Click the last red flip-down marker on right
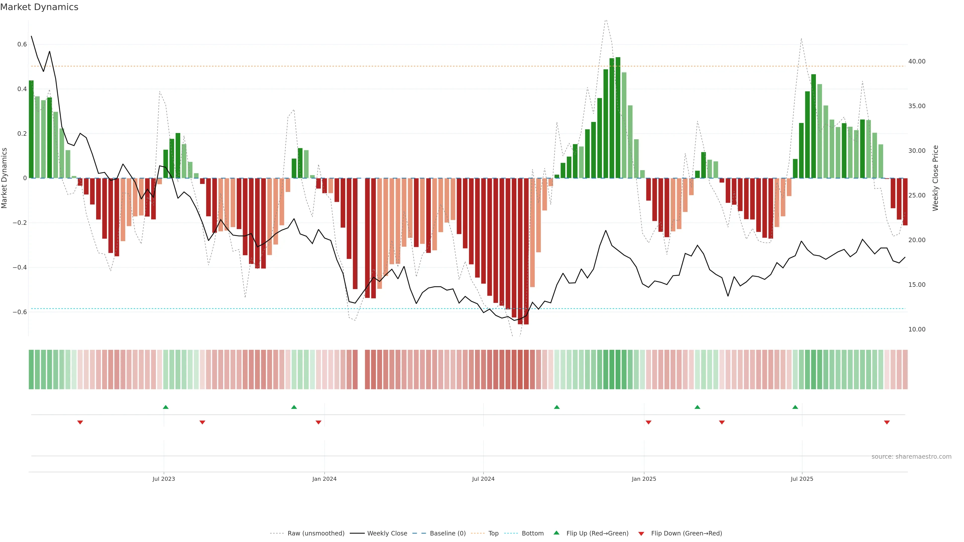The height and width of the screenshot is (542, 964). click(886, 422)
